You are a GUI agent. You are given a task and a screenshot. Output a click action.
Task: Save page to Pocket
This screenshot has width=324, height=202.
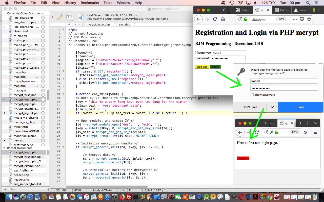(302, 19)
